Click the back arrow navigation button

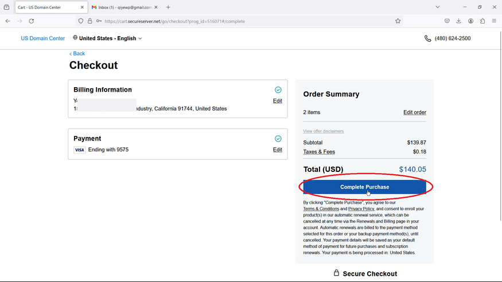tap(7, 21)
